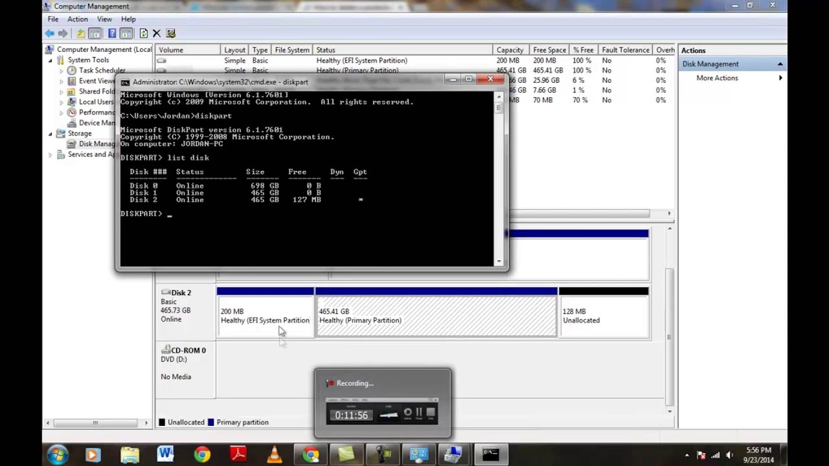Click the black Unallocated legend swatch
Screen dimensions: 829x466
click(x=162, y=422)
